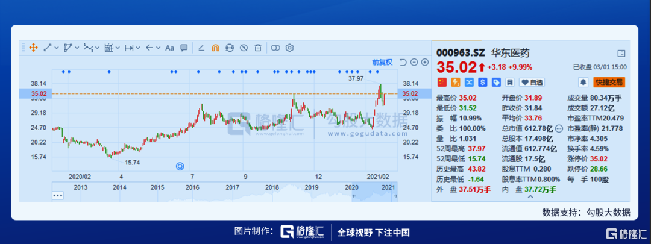Click the 35.02 price tag on right axis
The image size is (651, 244).
point(414,94)
